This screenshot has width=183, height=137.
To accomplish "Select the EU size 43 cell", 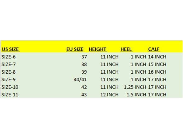I will click(x=84, y=95).
